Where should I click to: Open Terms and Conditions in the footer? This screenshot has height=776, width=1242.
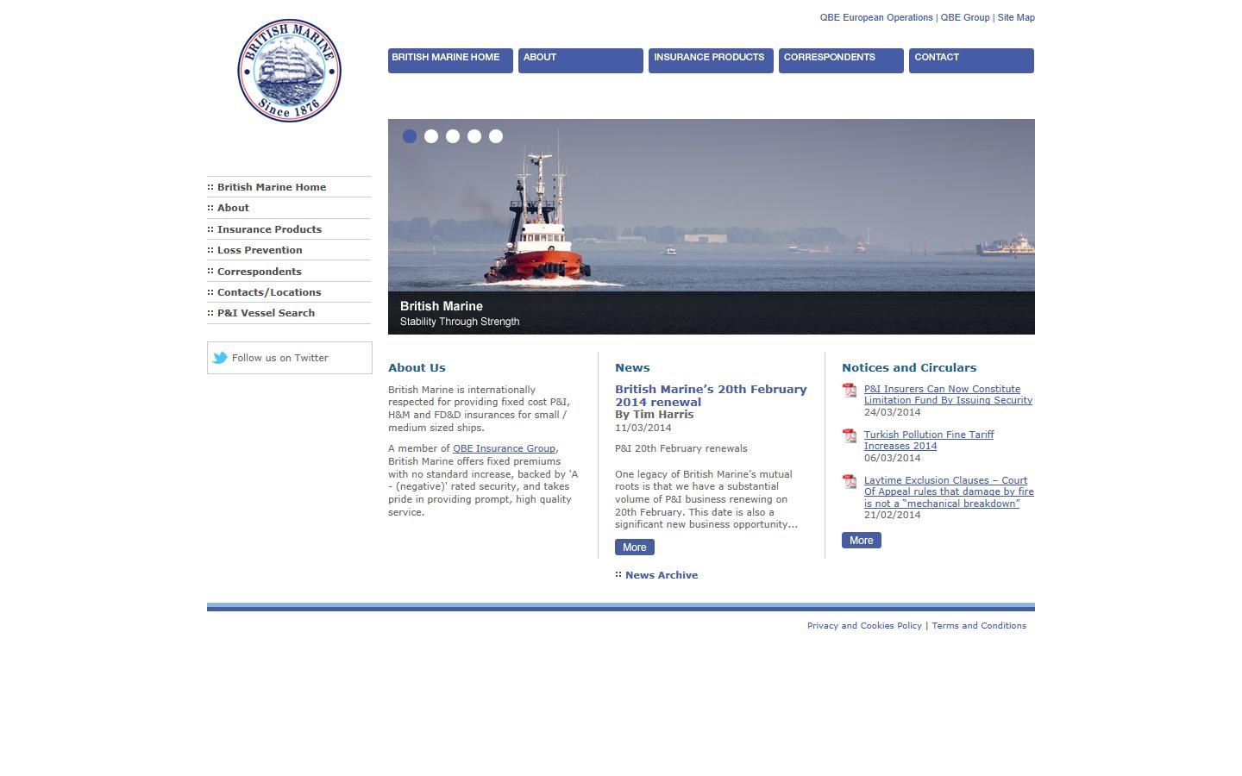pos(979,625)
